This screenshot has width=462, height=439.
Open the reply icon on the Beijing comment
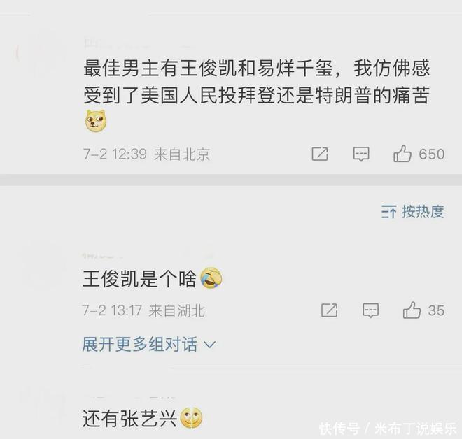[x=361, y=154]
